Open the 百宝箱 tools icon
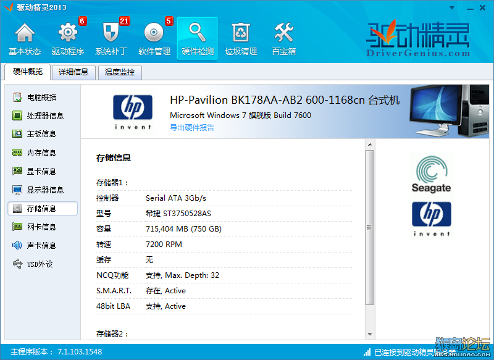The width and height of the screenshot is (494, 360). click(284, 33)
